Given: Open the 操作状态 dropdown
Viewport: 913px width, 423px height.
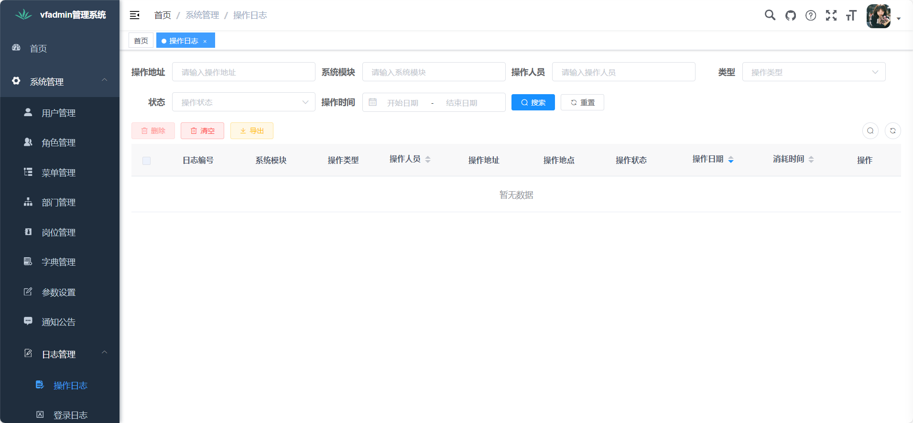Looking at the screenshot, I should (x=243, y=102).
